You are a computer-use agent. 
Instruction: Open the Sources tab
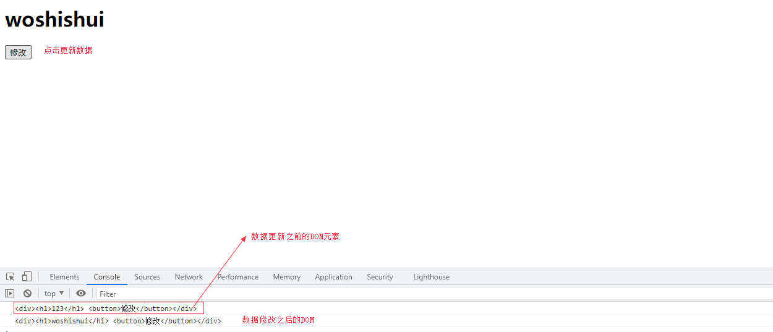point(147,277)
